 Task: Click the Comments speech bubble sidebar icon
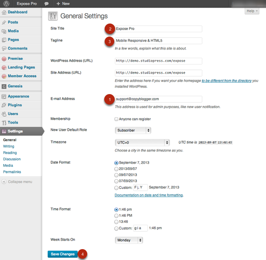coord(4,49)
